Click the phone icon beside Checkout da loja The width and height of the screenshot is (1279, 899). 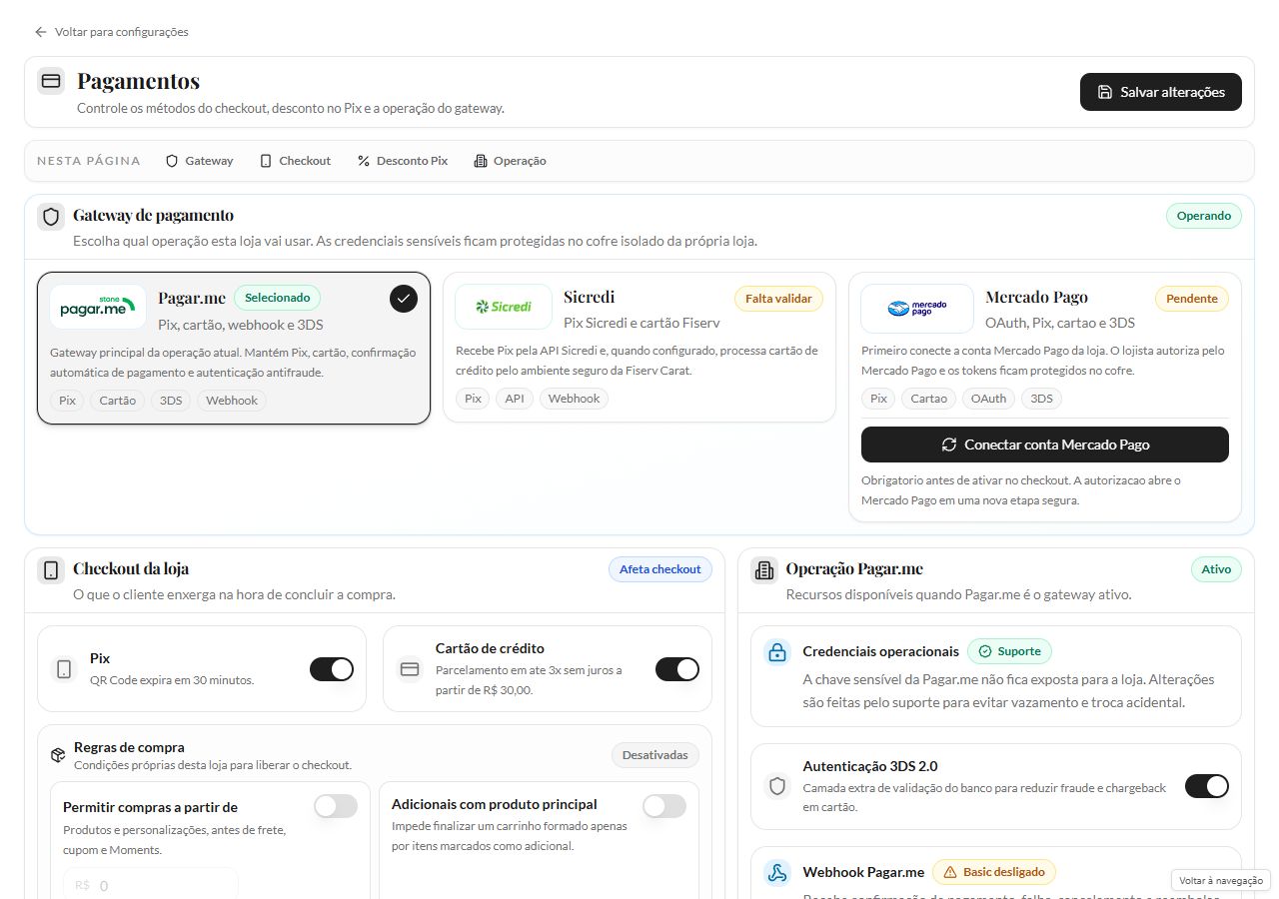(x=51, y=570)
